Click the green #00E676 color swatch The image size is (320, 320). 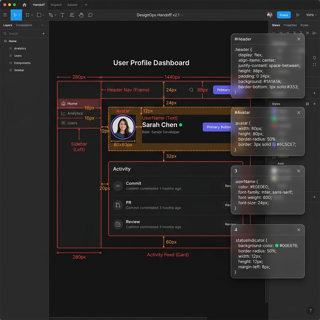(x=277, y=246)
